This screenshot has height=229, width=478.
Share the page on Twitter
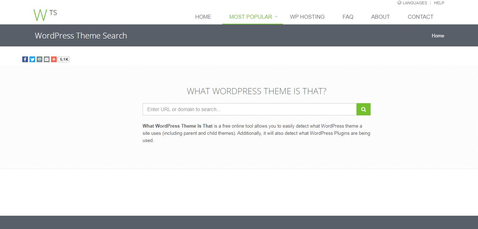click(32, 59)
